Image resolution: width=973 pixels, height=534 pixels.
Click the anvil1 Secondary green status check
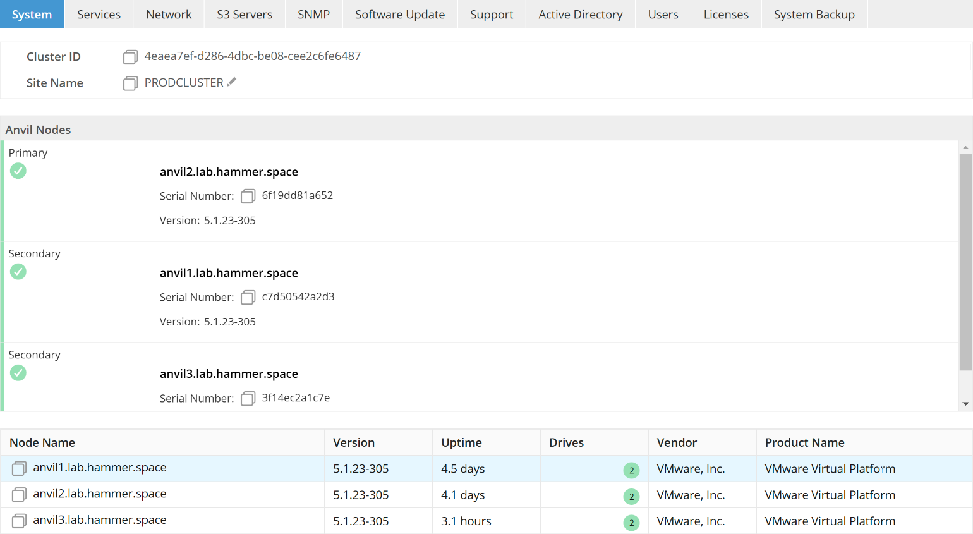(18, 272)
